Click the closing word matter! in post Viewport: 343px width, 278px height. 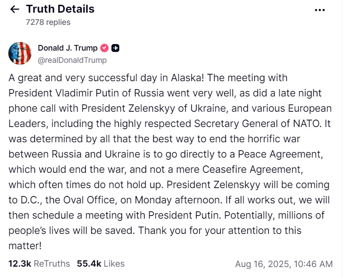point(25,246)
